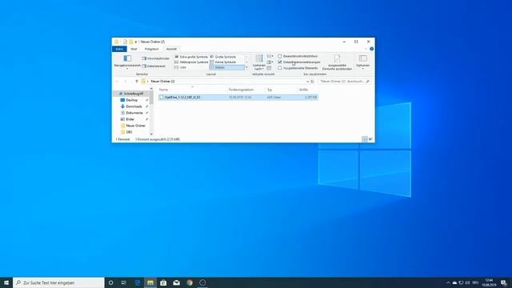Viewport: 512px width, 288px height.
Task: Click the blue help icon
Action: pyautogui.click(x=371, y=49)
